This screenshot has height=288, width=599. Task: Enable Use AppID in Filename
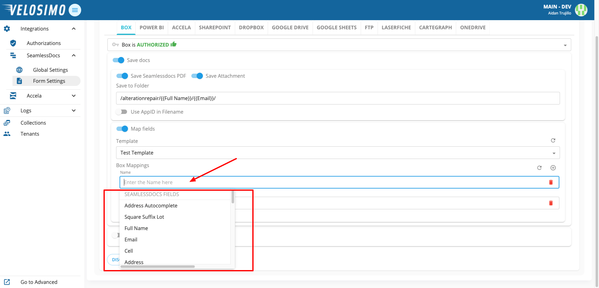click(x=121, y=112)
